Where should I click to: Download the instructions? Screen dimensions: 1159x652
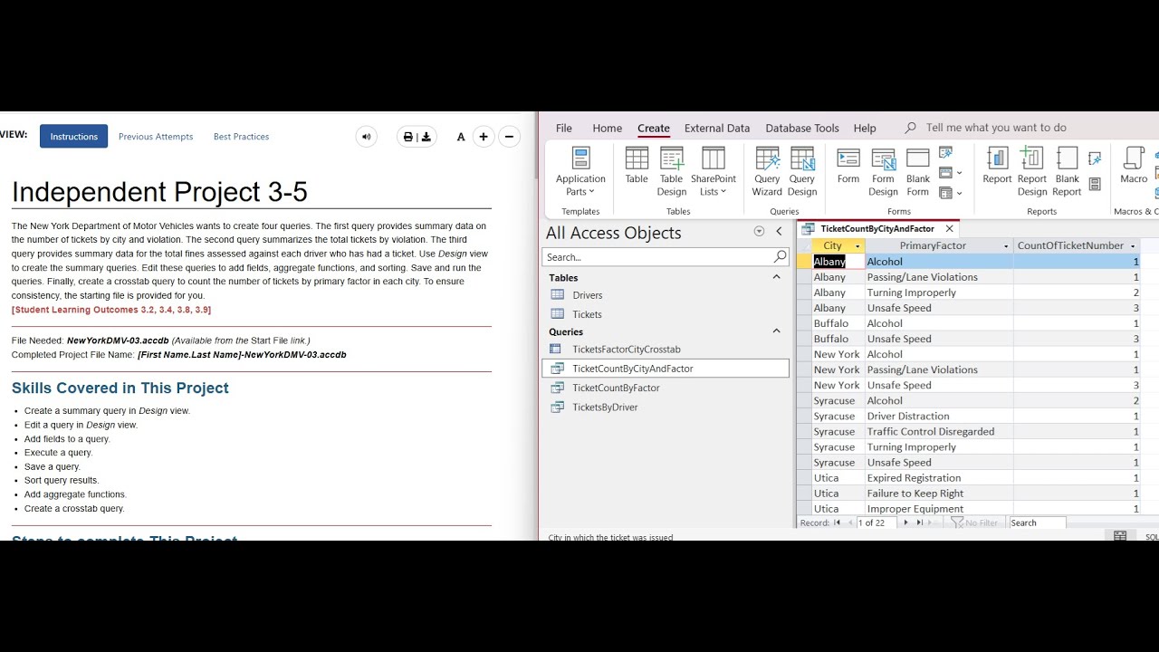point(426,137)
